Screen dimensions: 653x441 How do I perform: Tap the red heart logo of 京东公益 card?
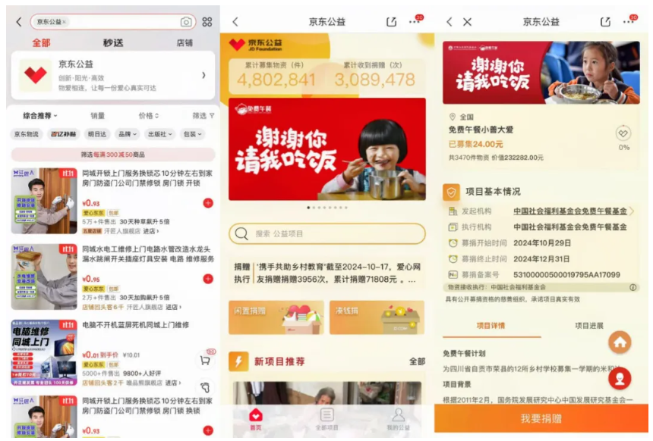[36, 75]
